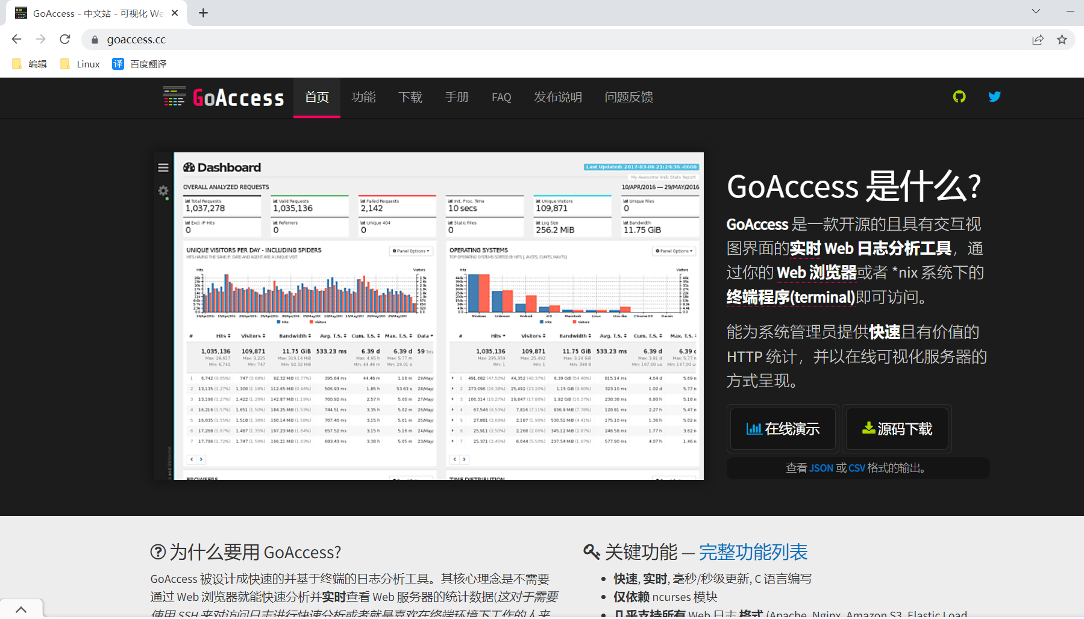Click the GoAccess logo
This screenshot has width=1084, height=619.
click(x=222, y=97)
